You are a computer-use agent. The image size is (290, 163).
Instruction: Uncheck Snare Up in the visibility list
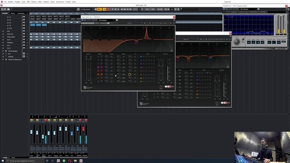click(x=3, y=34)
